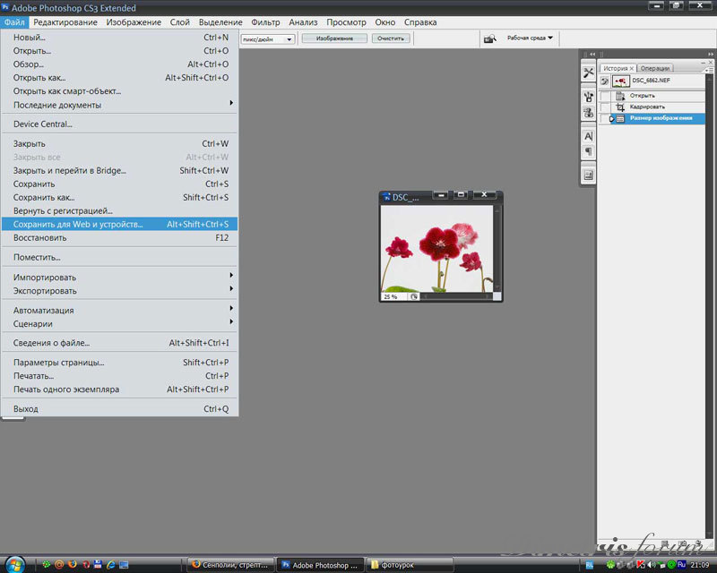Switch to the Операции tab
Image resolution: width=717 pixels, height=573 pixels.
655,68
